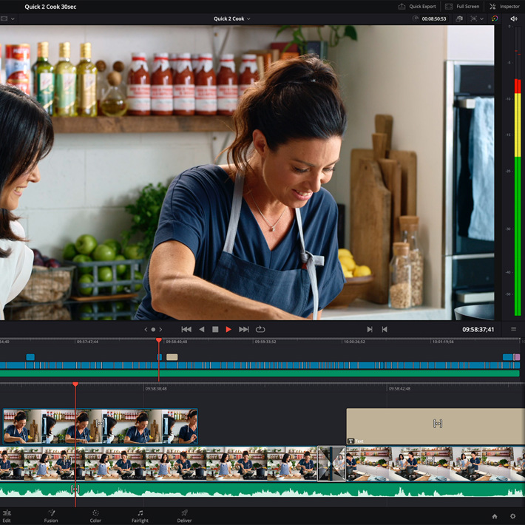Open project settings gear icon
Viewport: 525px width, 525px height.
click(x=513, y=516)
